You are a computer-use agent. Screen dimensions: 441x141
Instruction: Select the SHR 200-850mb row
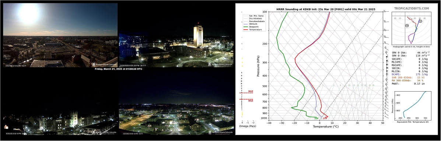pyautogui.click(x=408, y=77)
